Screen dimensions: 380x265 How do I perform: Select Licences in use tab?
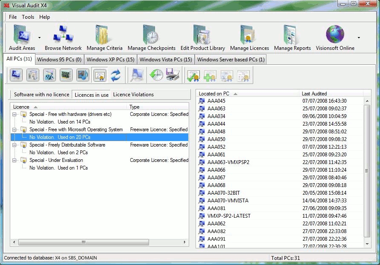tap(91, 95)
